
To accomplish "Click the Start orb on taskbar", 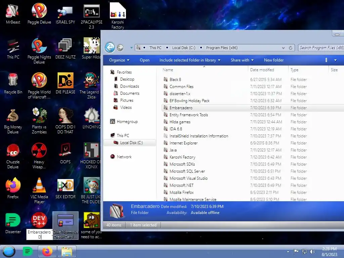I will 9,251.
